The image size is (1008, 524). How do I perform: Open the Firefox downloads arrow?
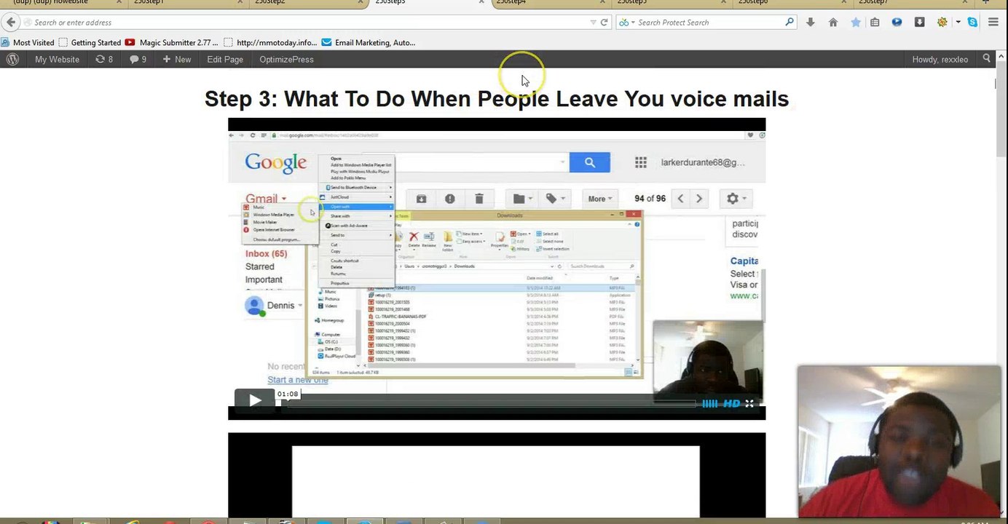pos(810,23)
